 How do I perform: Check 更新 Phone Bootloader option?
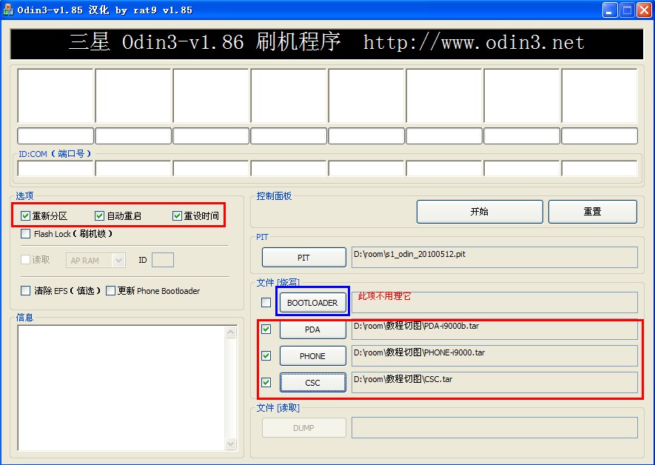[111, 290]
